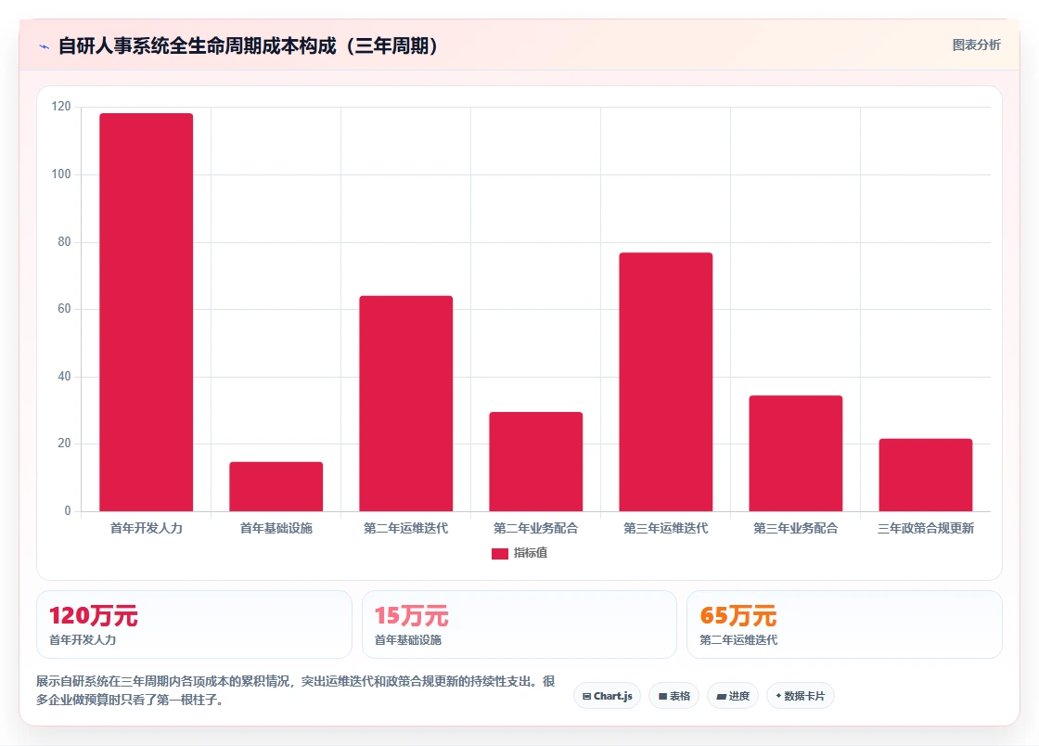Click the x-axis label 第二年运维迭代
Image resolution: width=1039 pixels, height=746 pixels.
406,528
